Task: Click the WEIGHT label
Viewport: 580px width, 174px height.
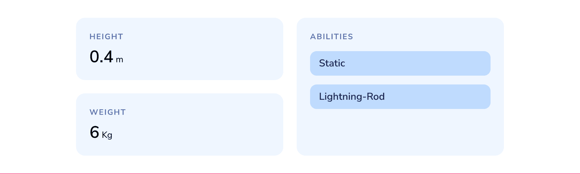Action: 108,112
